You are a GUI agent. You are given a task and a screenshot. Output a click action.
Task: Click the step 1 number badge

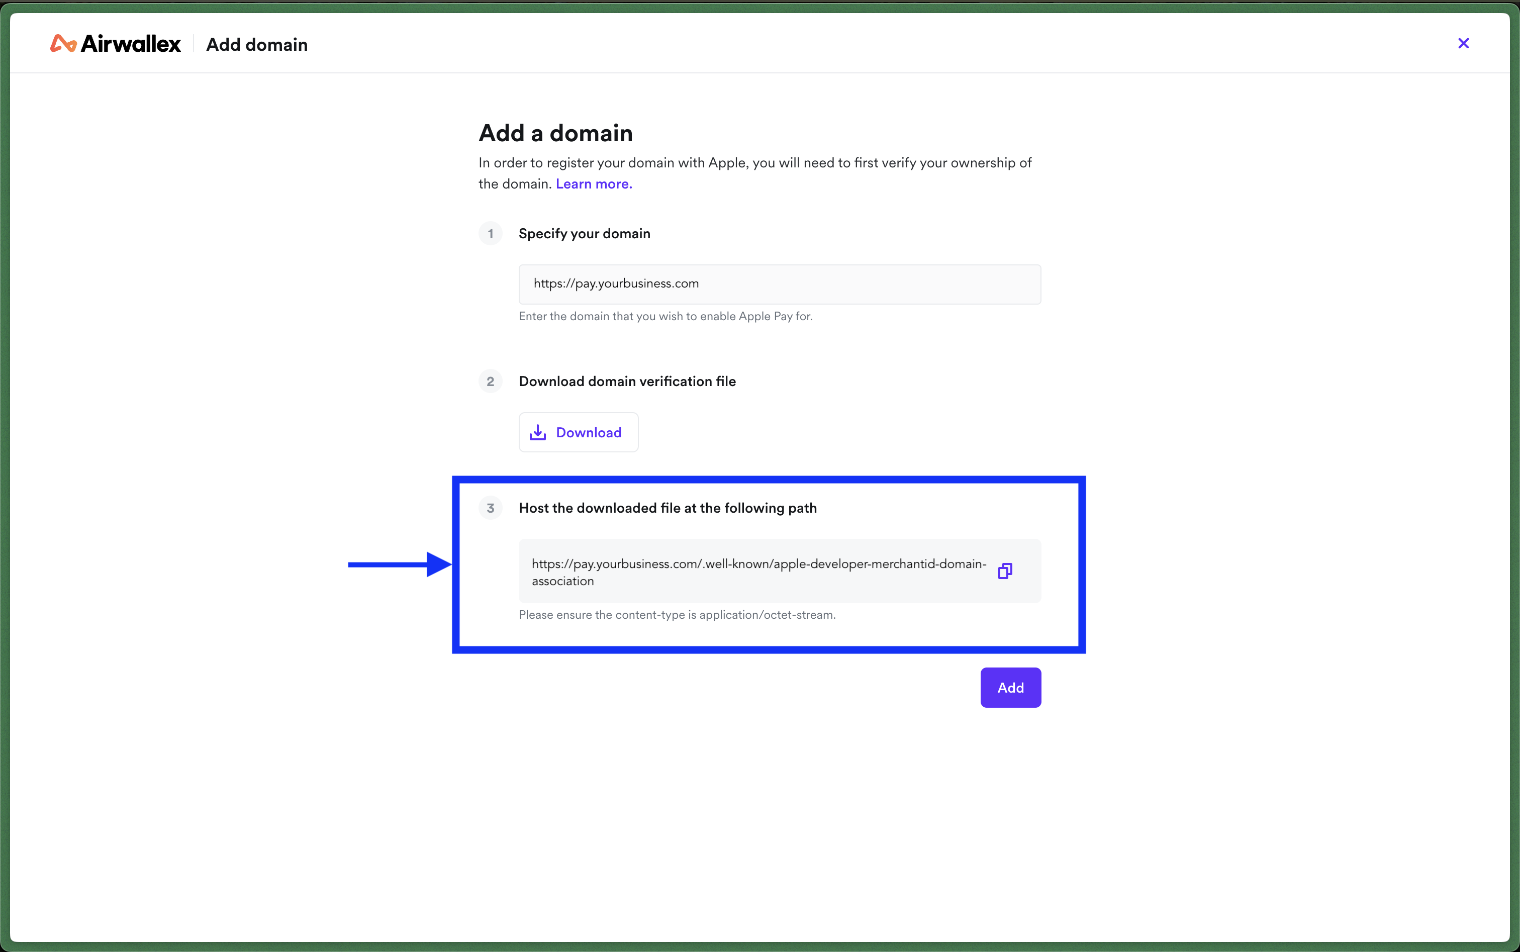[x=491, y=234]
